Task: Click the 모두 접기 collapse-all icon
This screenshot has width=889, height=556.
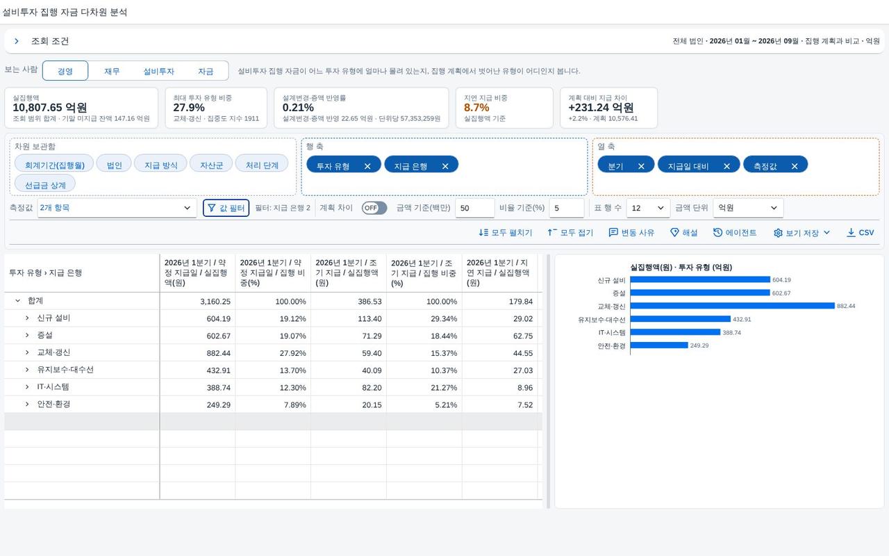Action: pos(552,233)
